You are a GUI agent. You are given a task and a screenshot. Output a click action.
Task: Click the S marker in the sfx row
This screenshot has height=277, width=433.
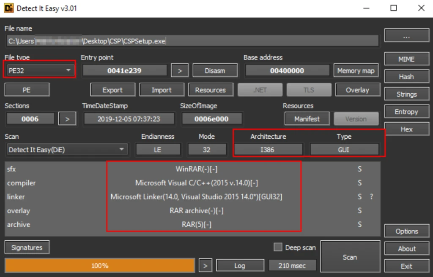[359, 169]
